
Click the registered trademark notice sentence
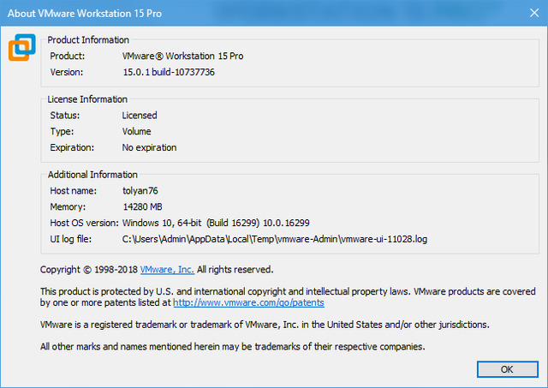tap(265, 325)
